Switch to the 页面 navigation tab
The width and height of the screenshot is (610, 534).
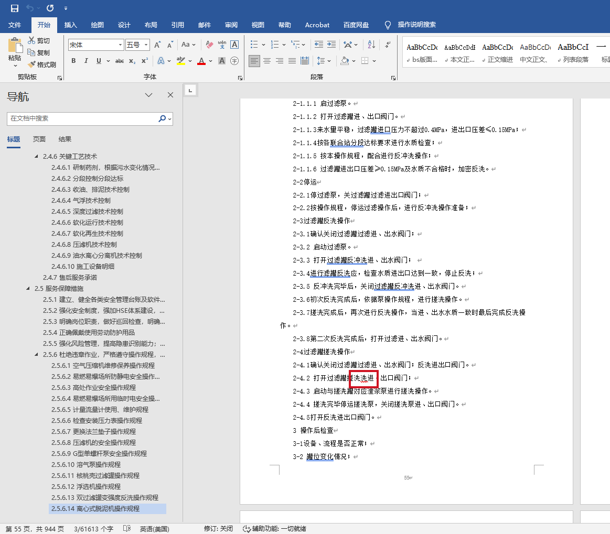pyautogui.click(x=39, y=139)
